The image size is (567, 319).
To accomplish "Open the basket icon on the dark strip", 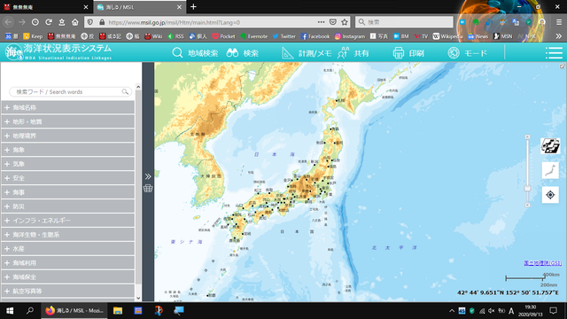I will 148,189.
